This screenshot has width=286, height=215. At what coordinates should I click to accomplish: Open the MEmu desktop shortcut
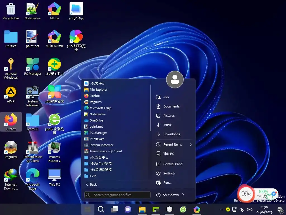pos(54,11)
